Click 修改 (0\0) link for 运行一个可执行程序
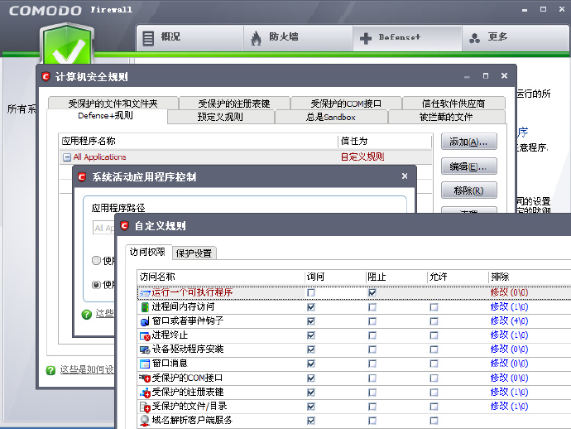Image resolution: width=571 pixels, height=429 pixels. pyautogui.click(x=509, y=292)
